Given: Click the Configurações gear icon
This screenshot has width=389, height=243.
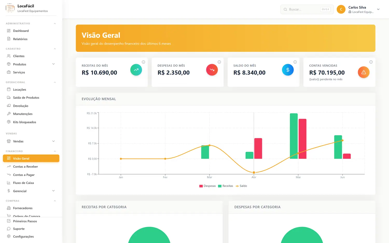Looking at the screenshot, I should [x=9, y=236].
